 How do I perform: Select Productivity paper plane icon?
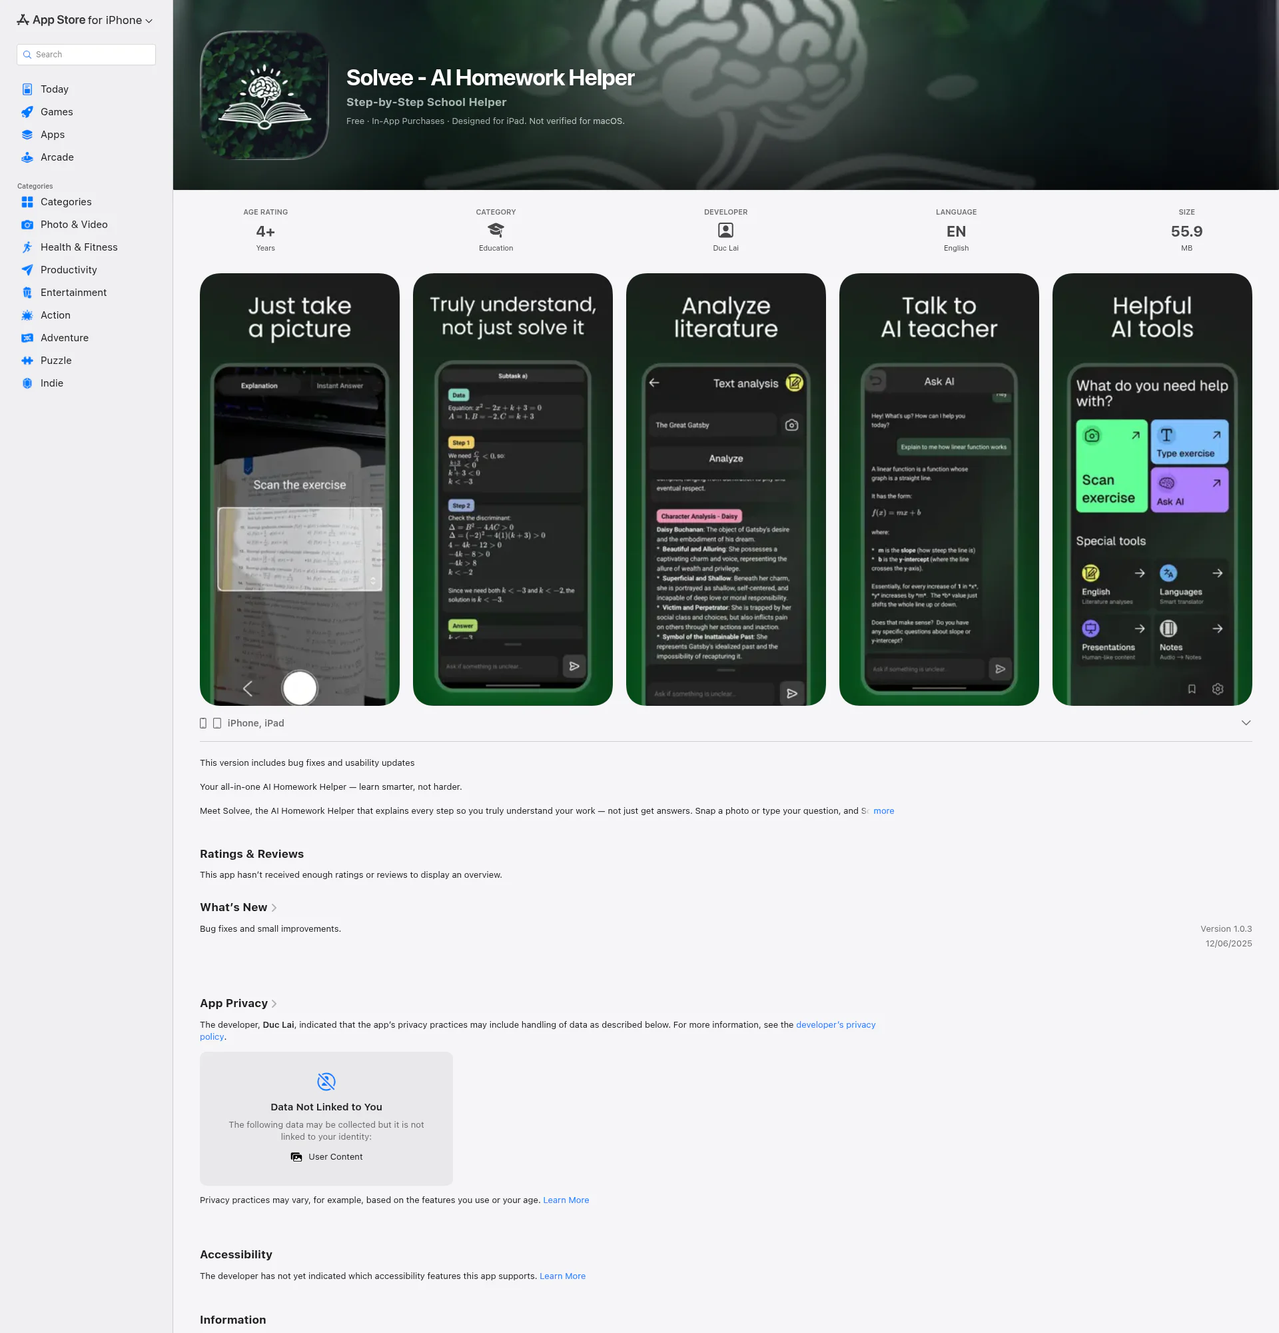[x=27, y=270]
